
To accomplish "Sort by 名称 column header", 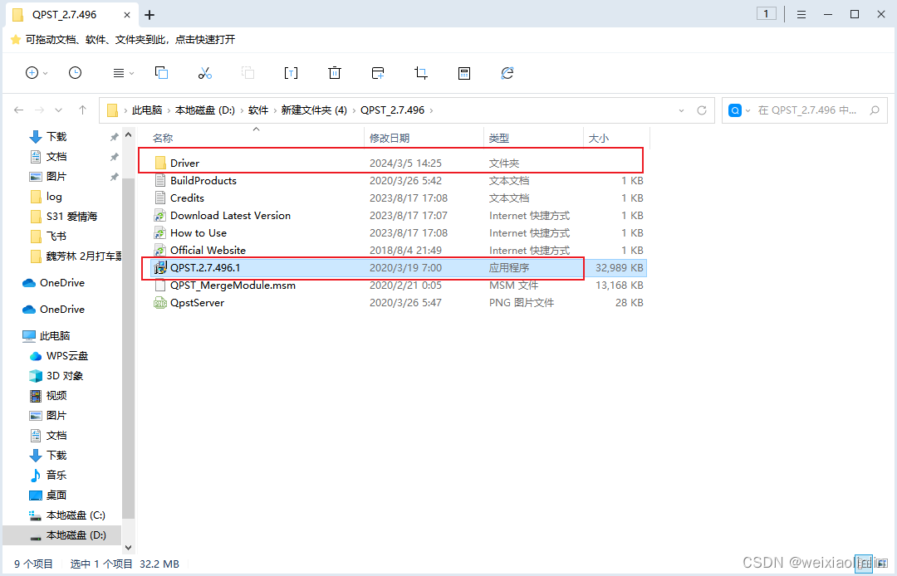I will coord(163,139).
